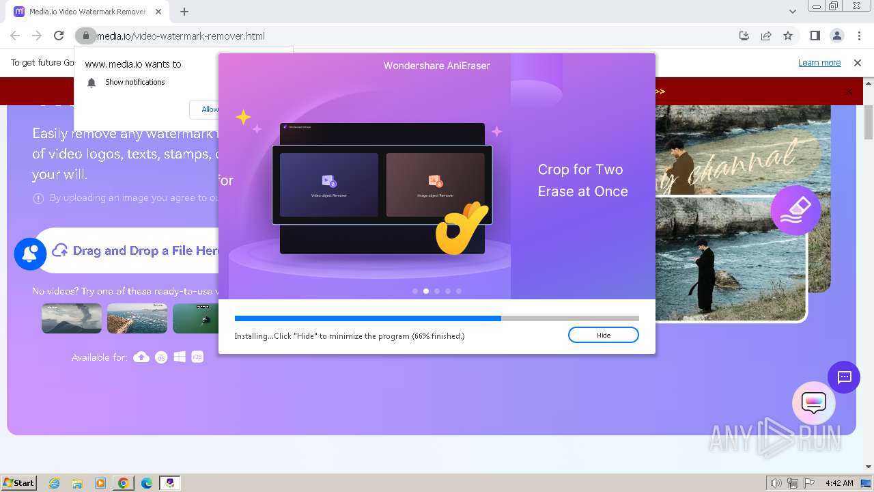
Task: Select the Media.io Video Watermark Remover tab
Action: [86, 12]
